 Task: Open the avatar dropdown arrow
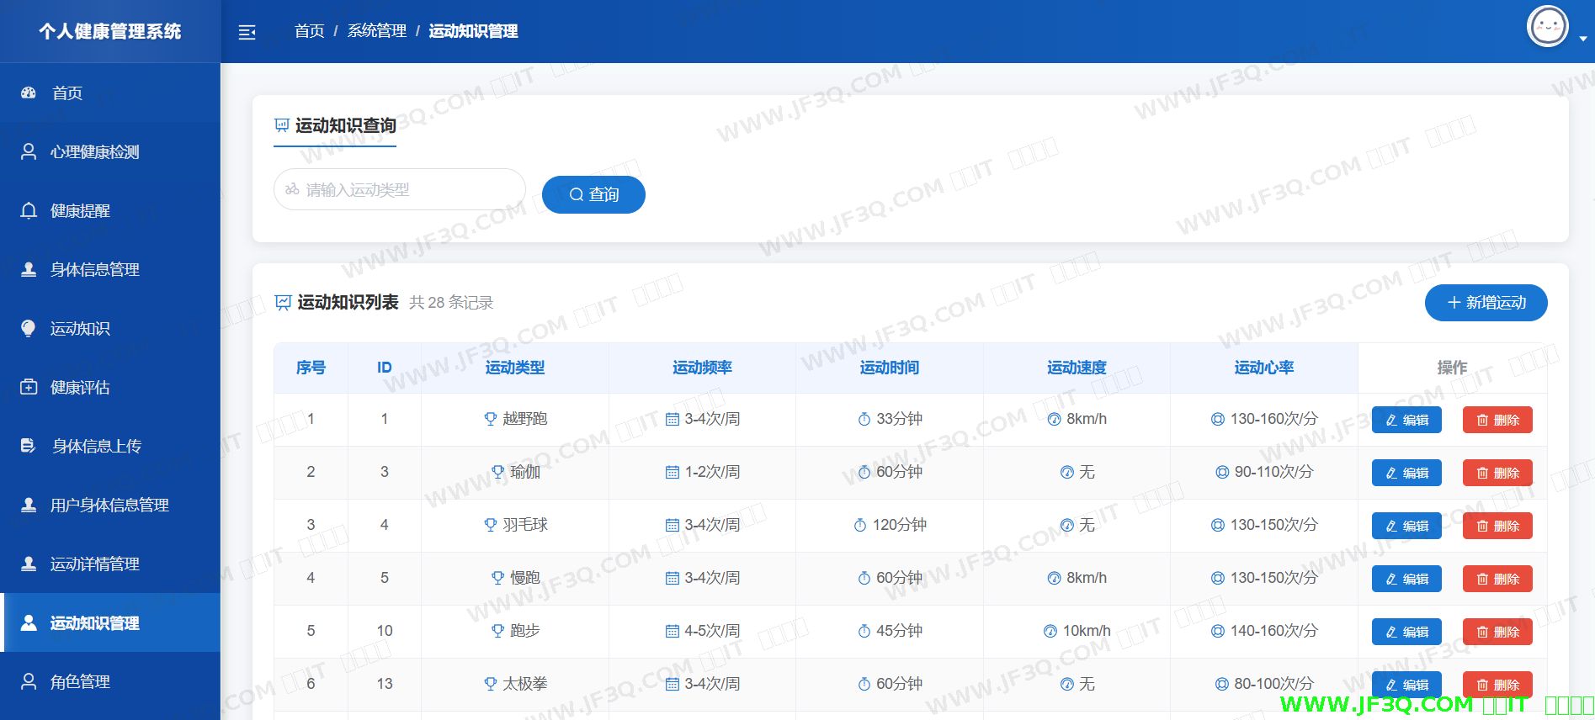[x=1583, y=39]
